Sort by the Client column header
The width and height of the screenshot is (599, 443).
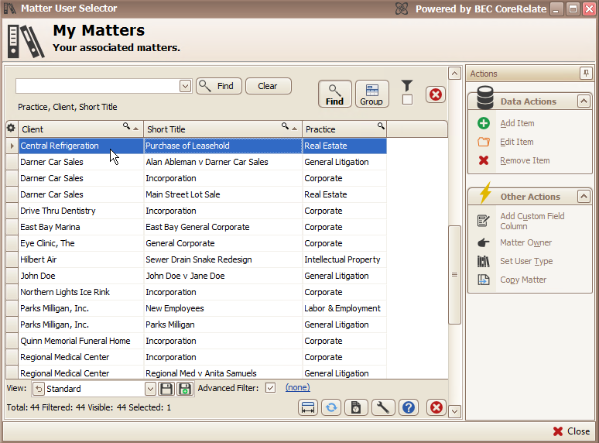[80, 129]
